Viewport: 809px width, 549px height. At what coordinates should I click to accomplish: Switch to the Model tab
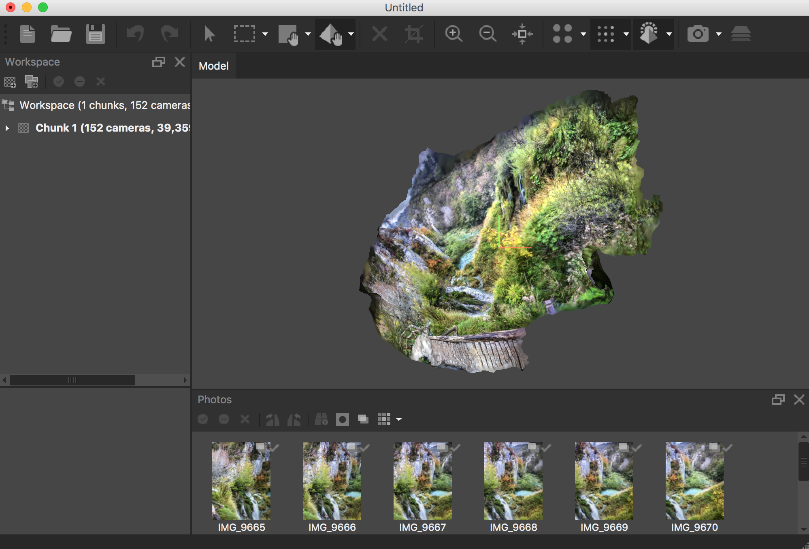click(213, 66)
